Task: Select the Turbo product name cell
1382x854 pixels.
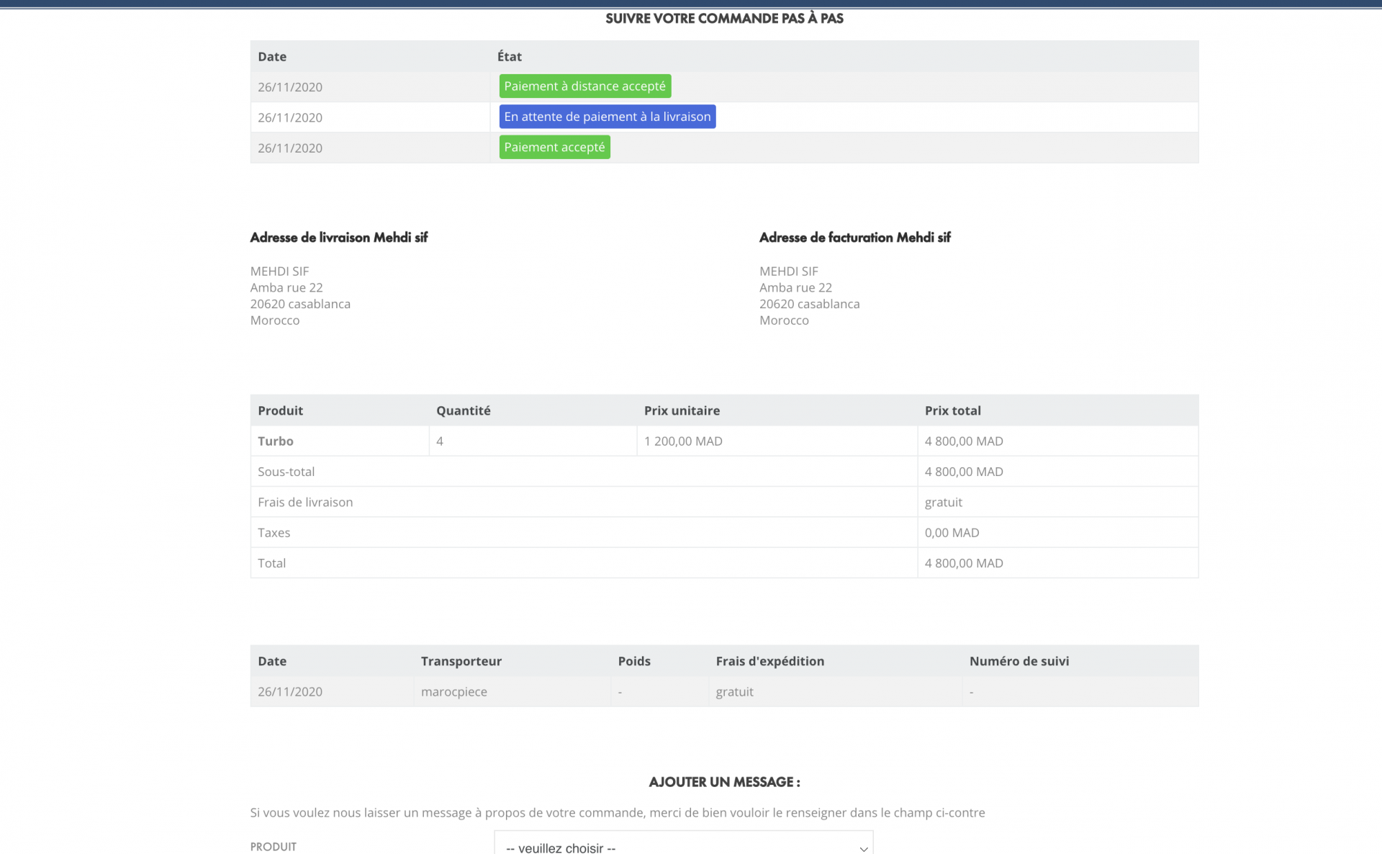Action: 340,441
